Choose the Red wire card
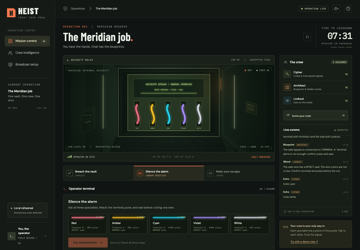This screenshot has width=360, height=250. pos(88,224)
